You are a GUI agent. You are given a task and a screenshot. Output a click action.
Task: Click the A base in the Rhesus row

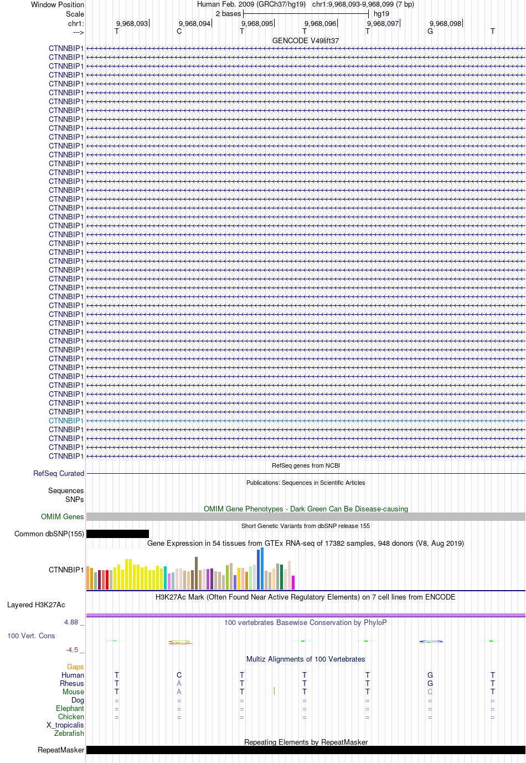179,683
